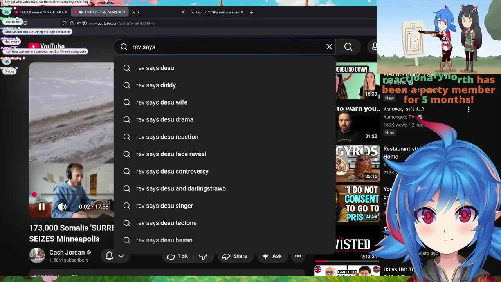Open the Cash Jordan channel name link
The height and width of the screenshot is (282, 501).
(x=67, y=253)
